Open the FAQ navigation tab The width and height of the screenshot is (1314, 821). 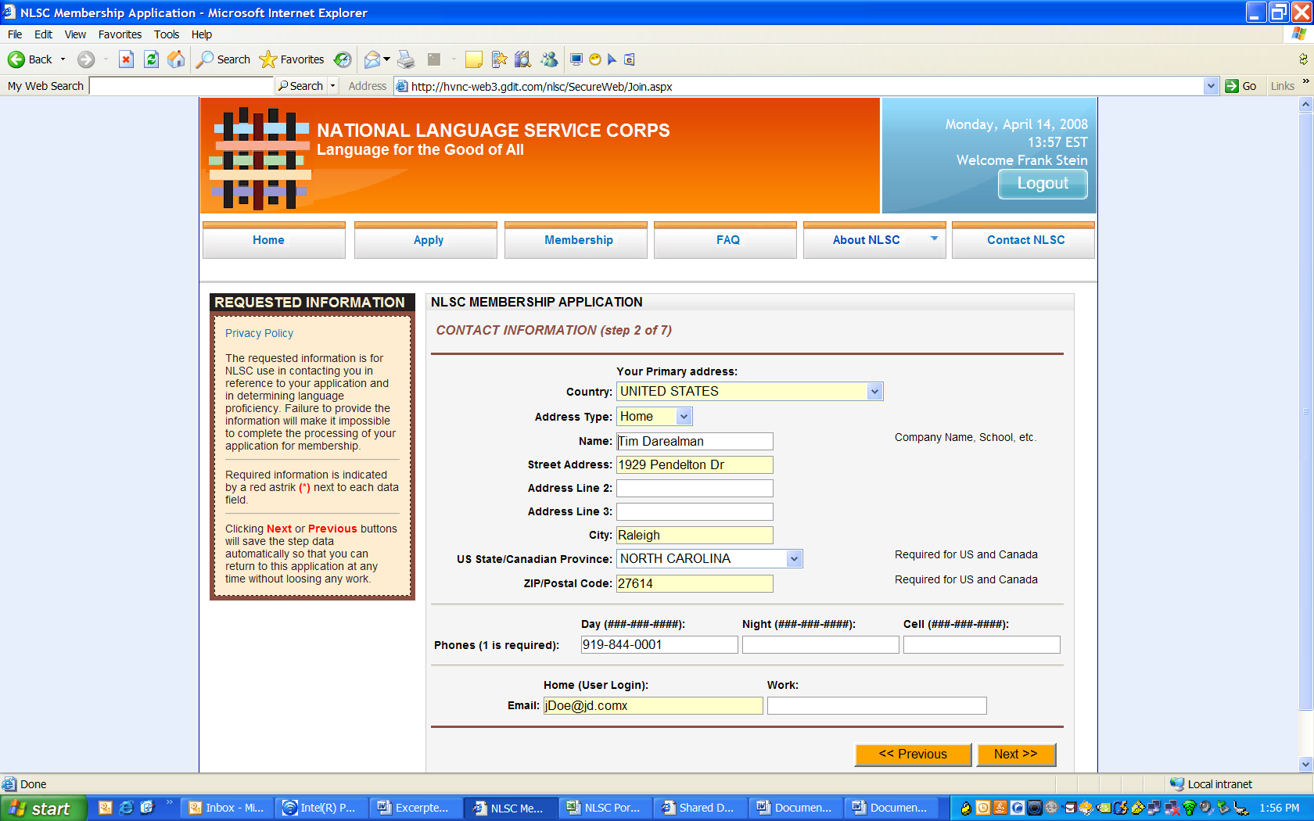click(725, 240)
